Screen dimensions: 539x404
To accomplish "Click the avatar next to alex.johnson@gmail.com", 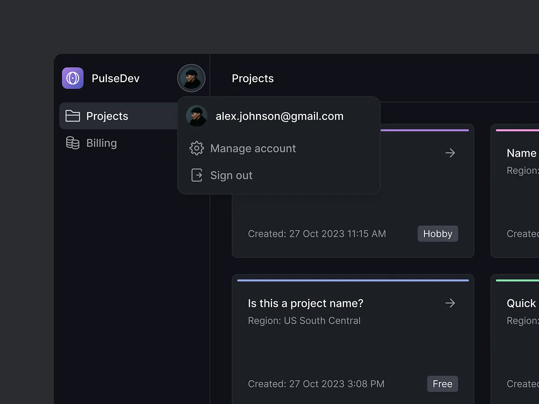I will (197, 116).
